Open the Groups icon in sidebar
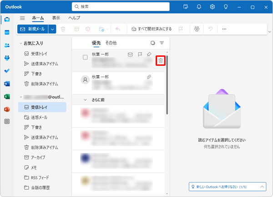Image resolution: width=273 pixels, height=197 pixels. [7, 58]
